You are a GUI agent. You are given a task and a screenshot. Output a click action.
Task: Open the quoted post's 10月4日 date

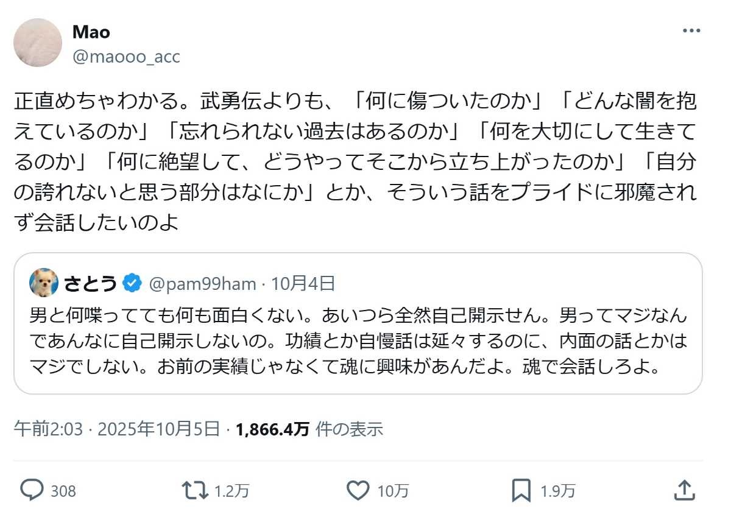303,283
